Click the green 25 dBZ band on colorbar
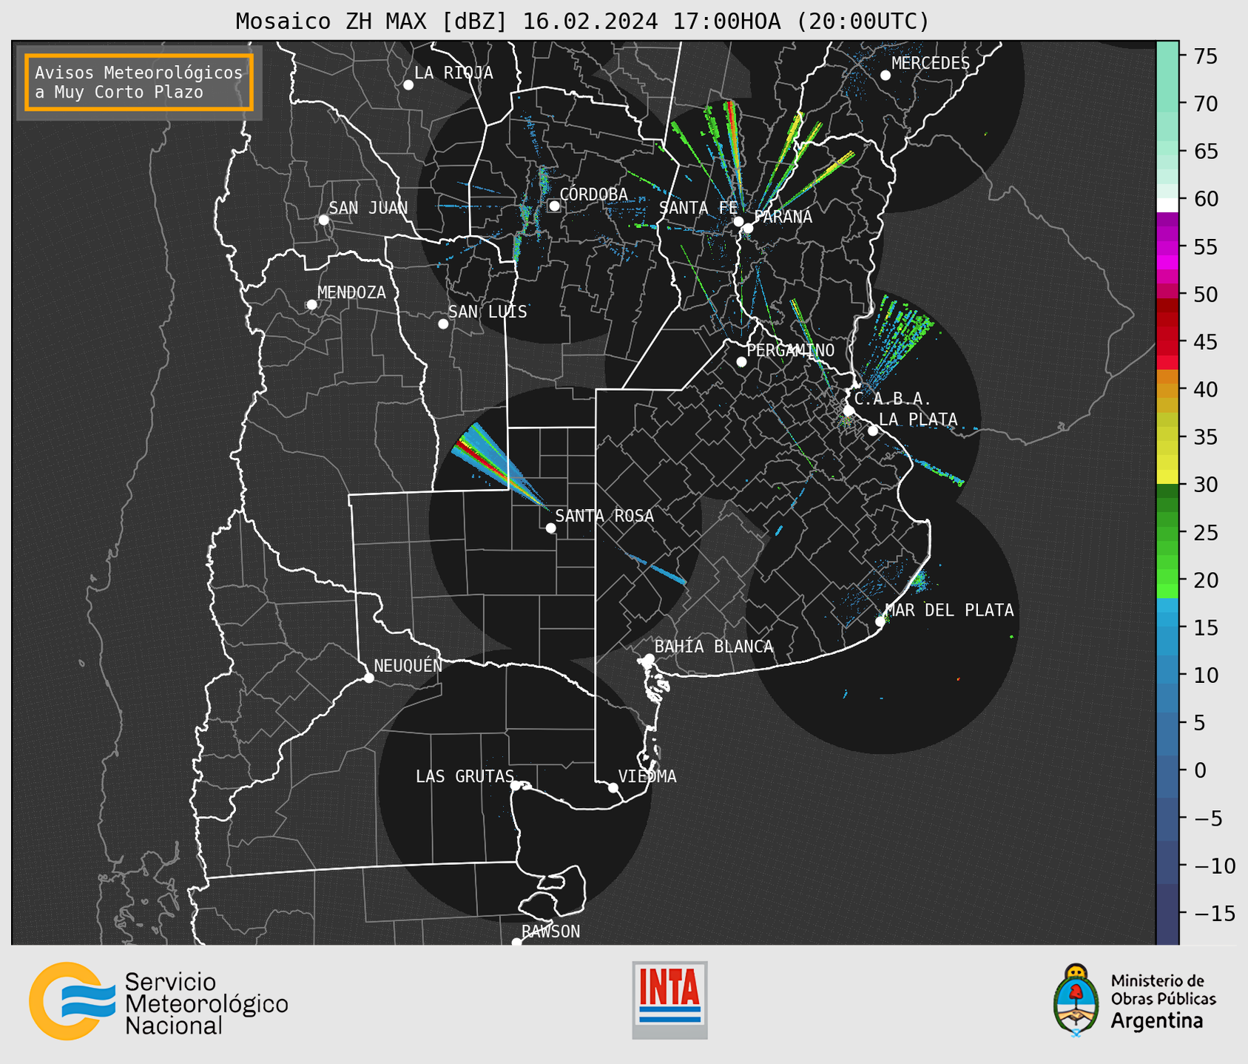This screenshot has height=1064, width=1248. coord(1167,532)
